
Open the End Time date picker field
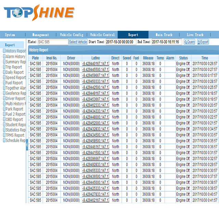[x=167, y=42]
